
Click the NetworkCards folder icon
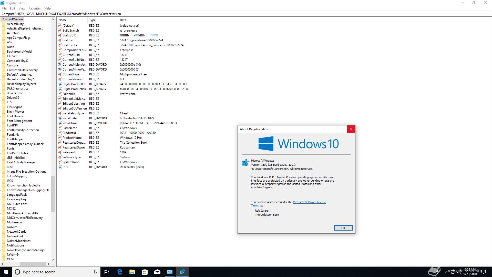(x=4, y=232)
